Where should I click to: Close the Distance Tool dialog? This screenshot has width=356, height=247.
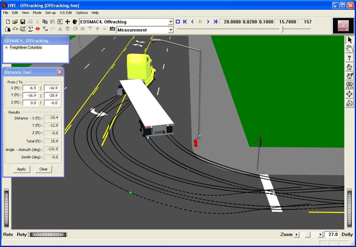(x=60, y=72)
